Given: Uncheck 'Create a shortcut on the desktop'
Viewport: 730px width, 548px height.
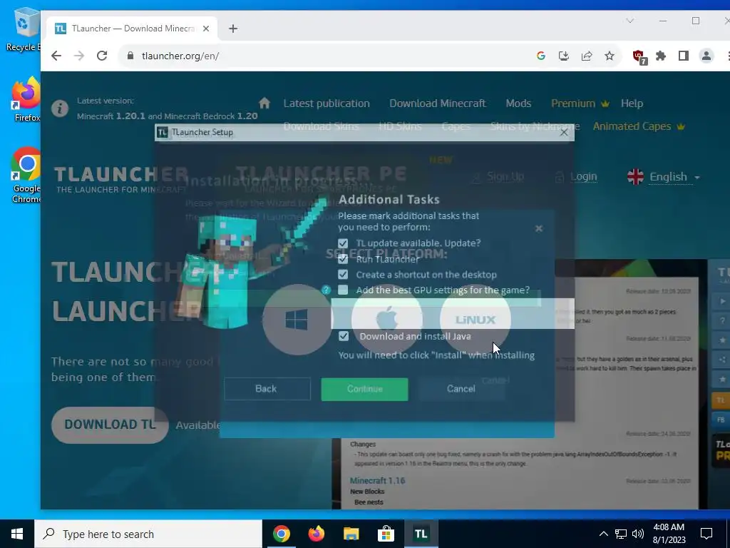Looking at the screenshot, I should coord(343,275).
